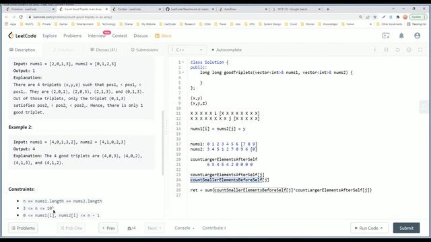Image resolution: width=431 pixels, height=242 pixels.
Task: Expand Run Code options arrow
Action: click(381, 228)
